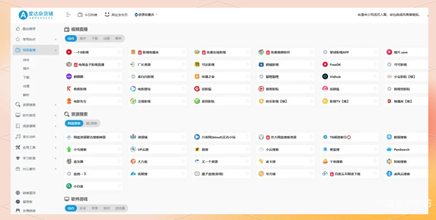Click the PanSearch cloud icon
Screen dimensions: 436x220
(x=389, y=150)
